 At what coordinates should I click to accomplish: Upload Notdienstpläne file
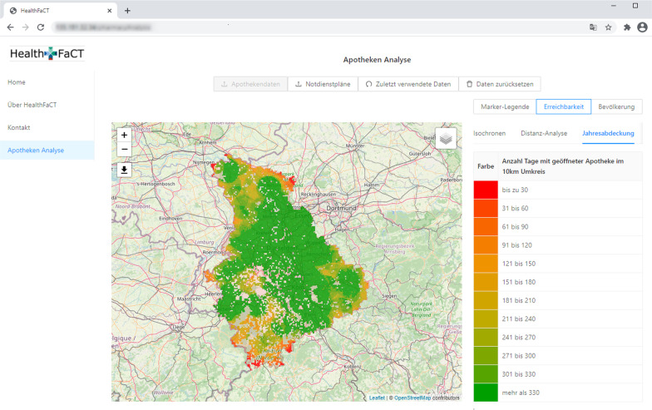pyautogui.click(x=323, y=84)
